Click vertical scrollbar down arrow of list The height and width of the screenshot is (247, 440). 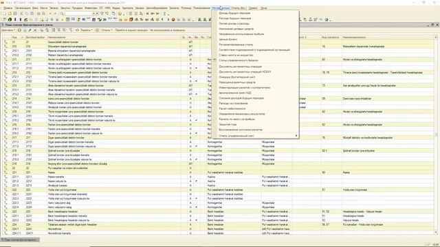(436, 232)
